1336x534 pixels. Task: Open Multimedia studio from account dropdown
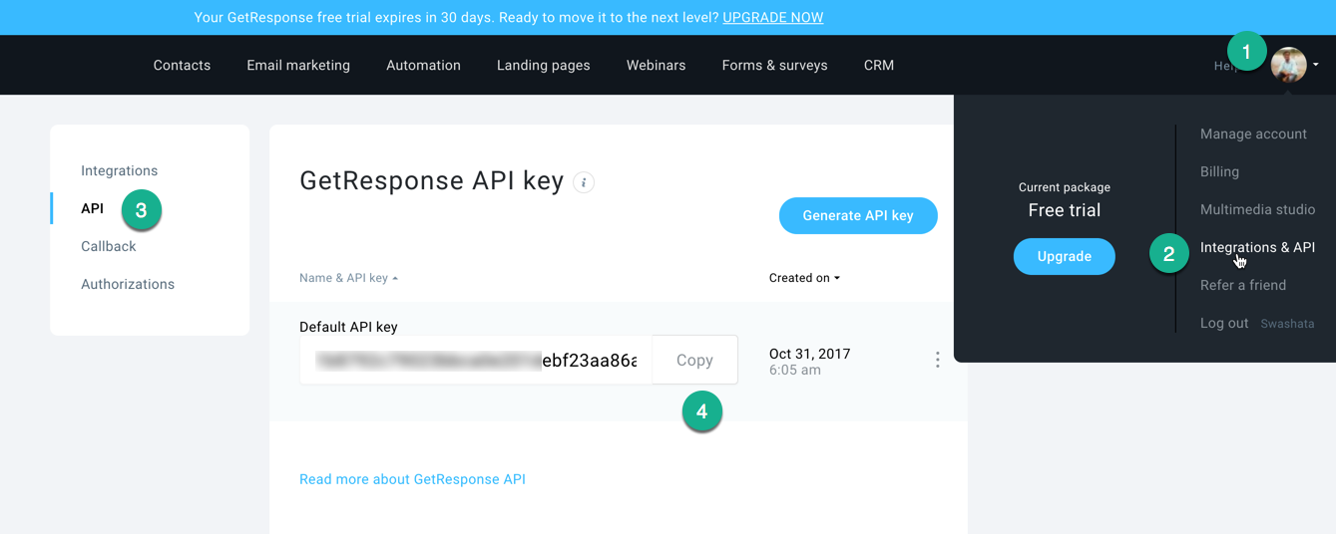click(1257, 209)
